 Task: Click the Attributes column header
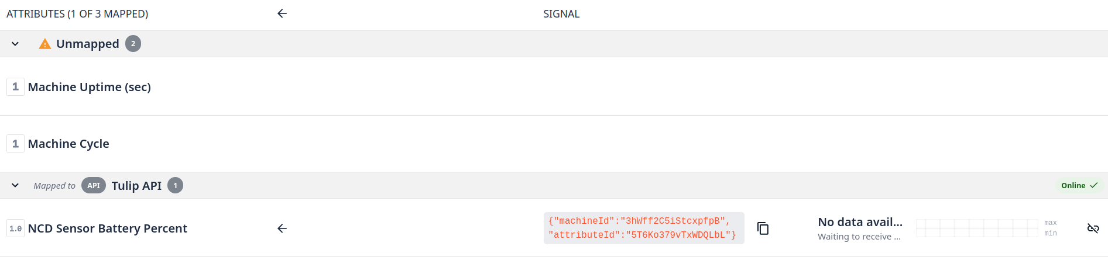click(x=77, y=14)
